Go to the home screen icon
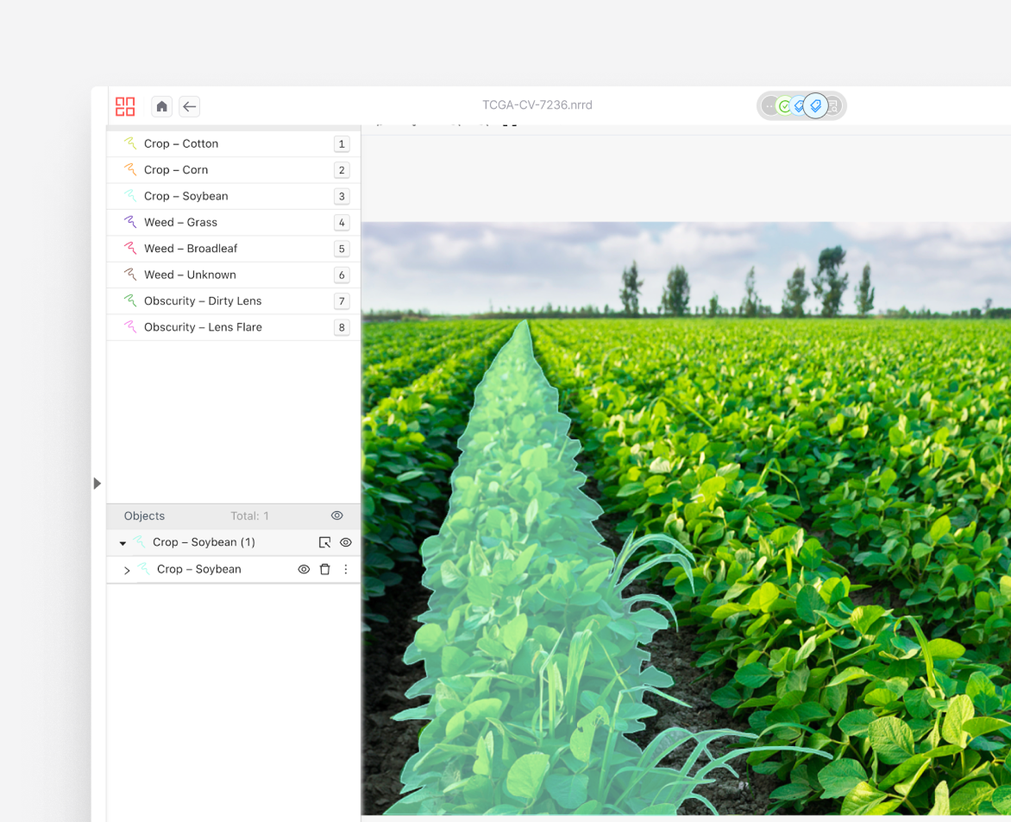The width and height of the screenshot is (1011, 822). click(161, 106)
